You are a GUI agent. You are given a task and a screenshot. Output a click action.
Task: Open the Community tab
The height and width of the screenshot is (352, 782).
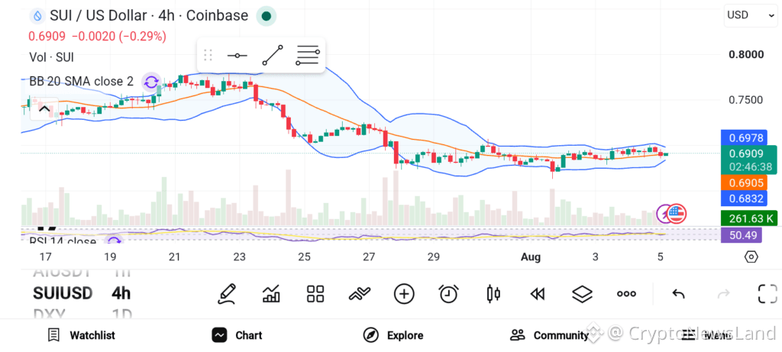[x=549, y=335]
